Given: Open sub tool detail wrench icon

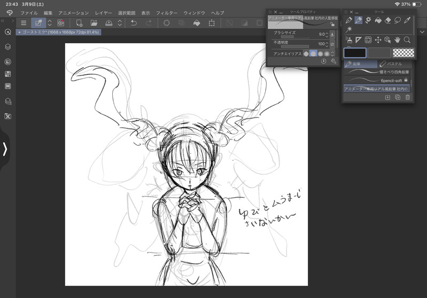Looking at the screenshot, I should tap(333, 61).
